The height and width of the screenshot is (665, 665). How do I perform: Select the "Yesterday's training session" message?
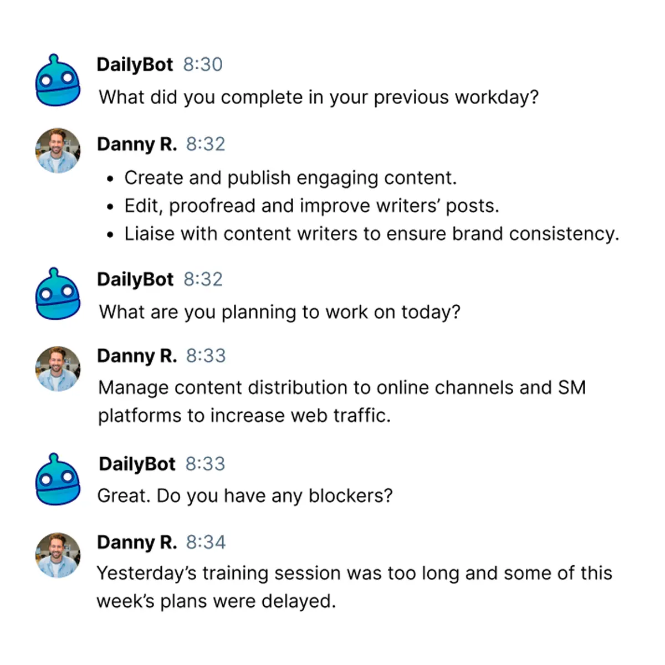[354, 587]
